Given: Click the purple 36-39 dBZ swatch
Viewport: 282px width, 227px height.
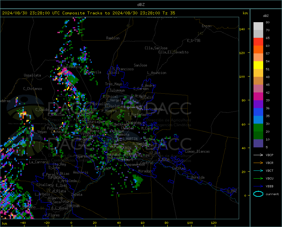Looking at the screenshot, I should coord(258,104).
